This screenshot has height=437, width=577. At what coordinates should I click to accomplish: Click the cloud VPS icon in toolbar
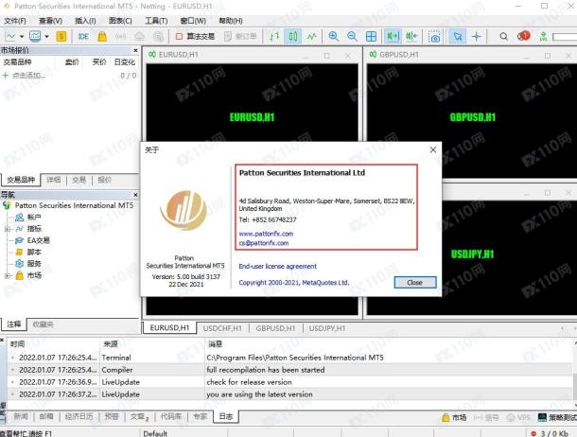click(x=139, y=36)
